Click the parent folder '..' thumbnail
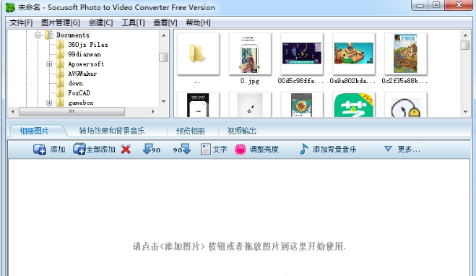The image size is (476, 276). 198,53
